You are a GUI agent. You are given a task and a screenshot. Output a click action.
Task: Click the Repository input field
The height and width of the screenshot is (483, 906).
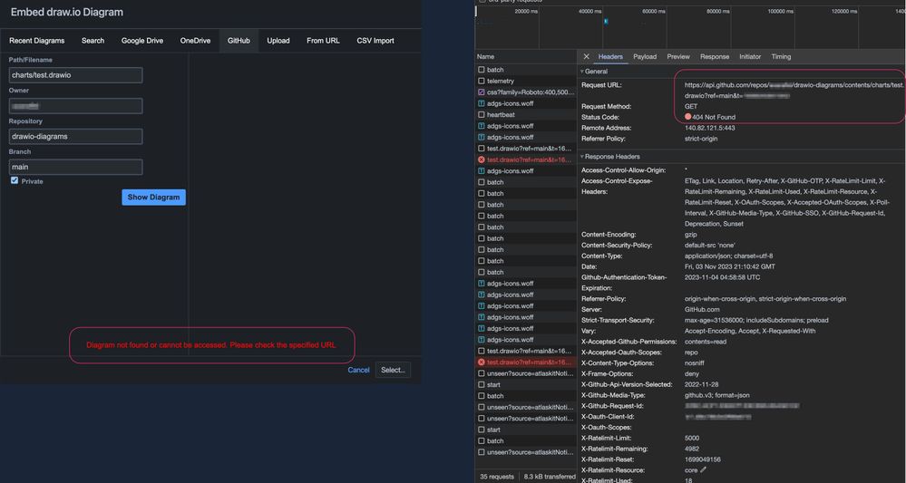(x=75, y=137)
